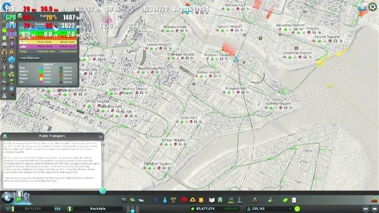
Task: Click the Crest Park district label
Action: [x=189, y=118]
